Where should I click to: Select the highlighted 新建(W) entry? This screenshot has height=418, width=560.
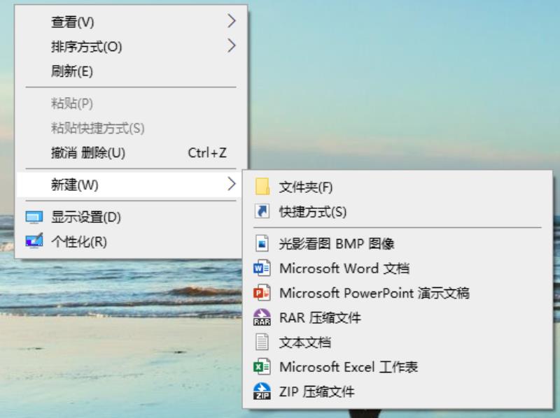(131, 185)
